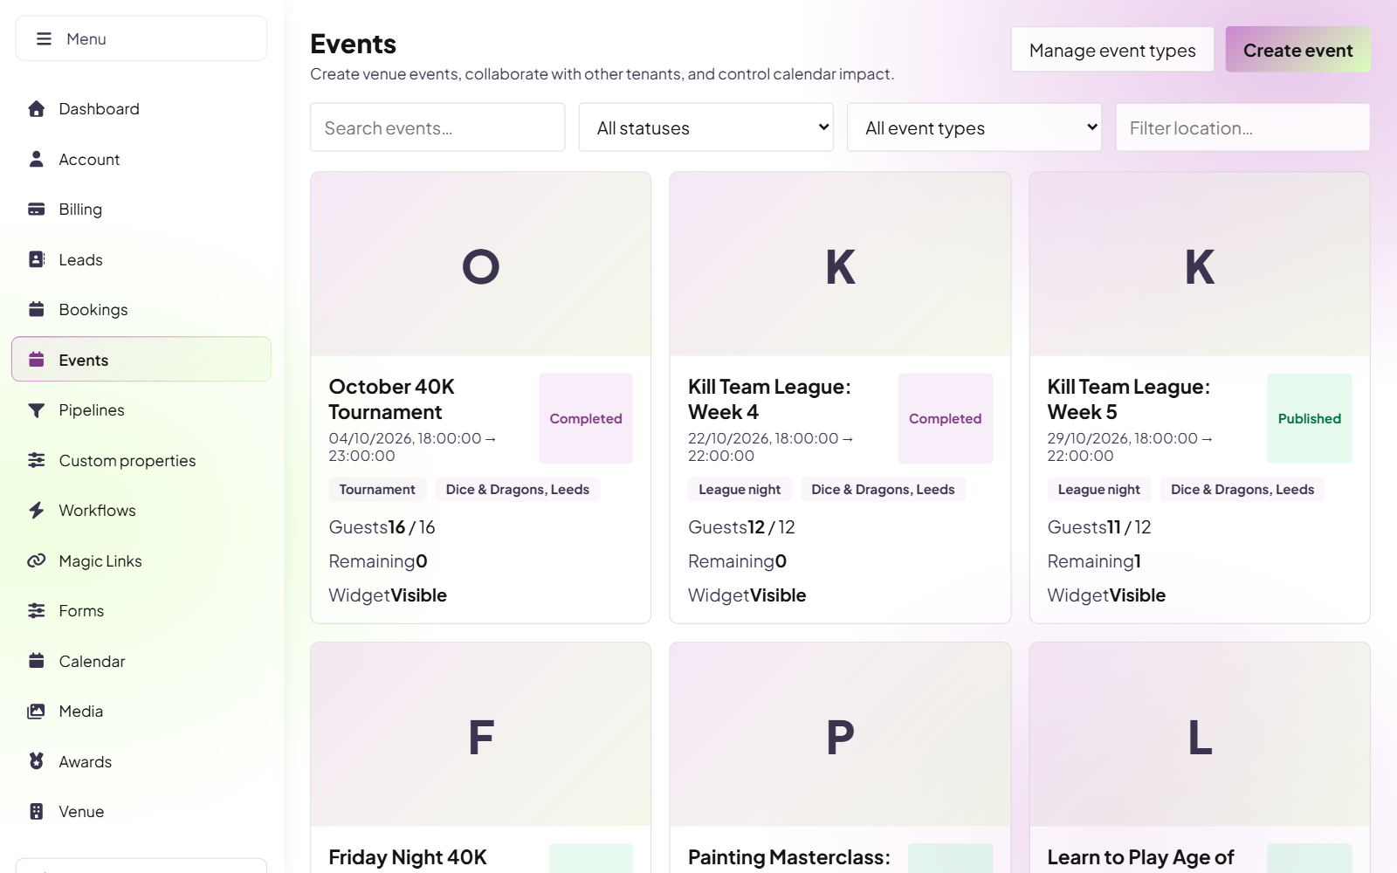Click Remaining 1 on Week 5 card
Screen dimensions: 1397x873
(x=1094, y=561)
